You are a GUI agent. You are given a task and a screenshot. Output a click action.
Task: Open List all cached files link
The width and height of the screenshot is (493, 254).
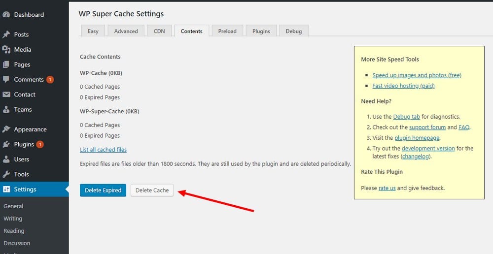click(103, 150)
